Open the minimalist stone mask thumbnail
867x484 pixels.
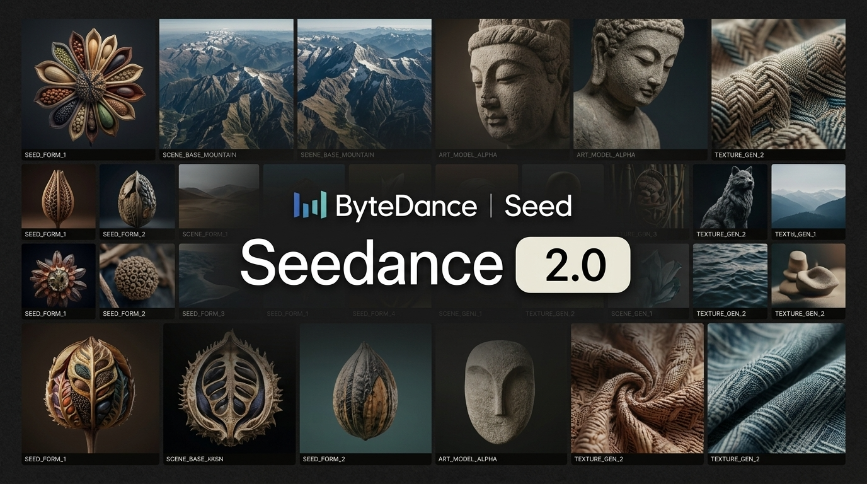pos(501,388)
